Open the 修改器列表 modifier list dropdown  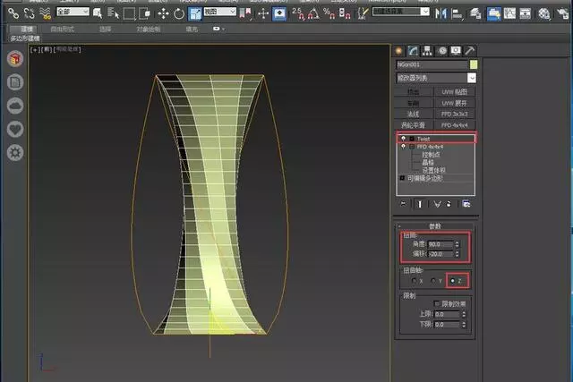coord(436,78)
